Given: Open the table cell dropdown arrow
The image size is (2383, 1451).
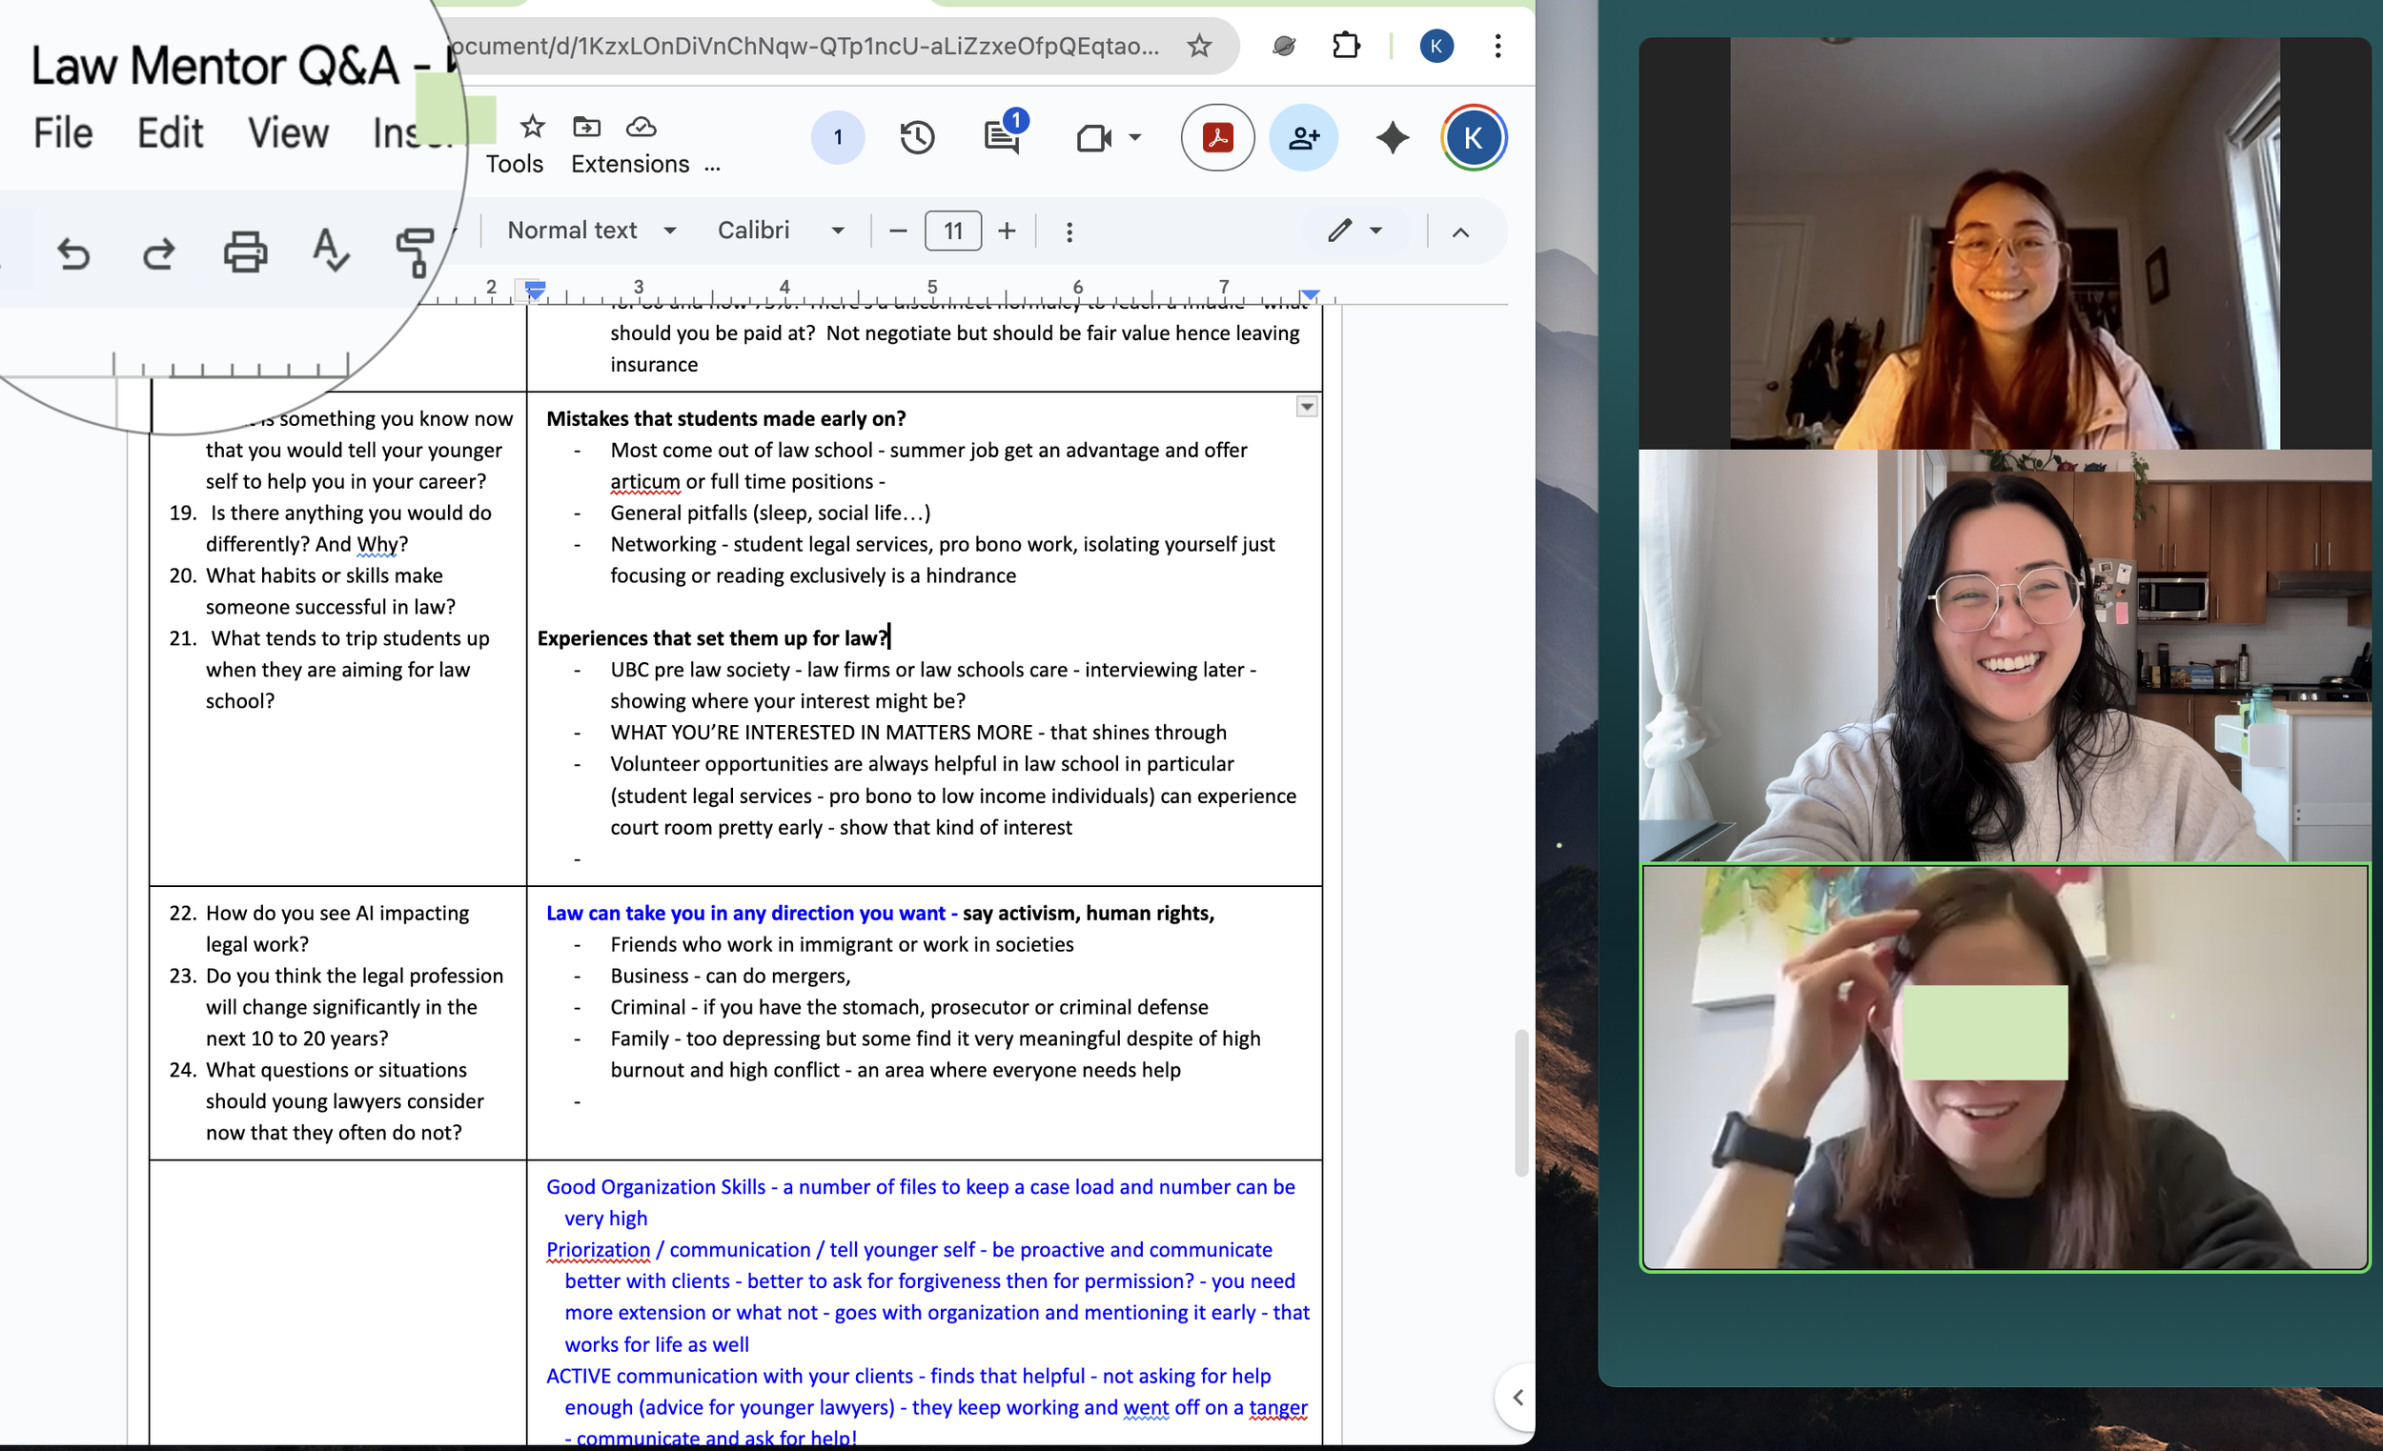Looking at the screenshot, I should [x=1307, y=407].
